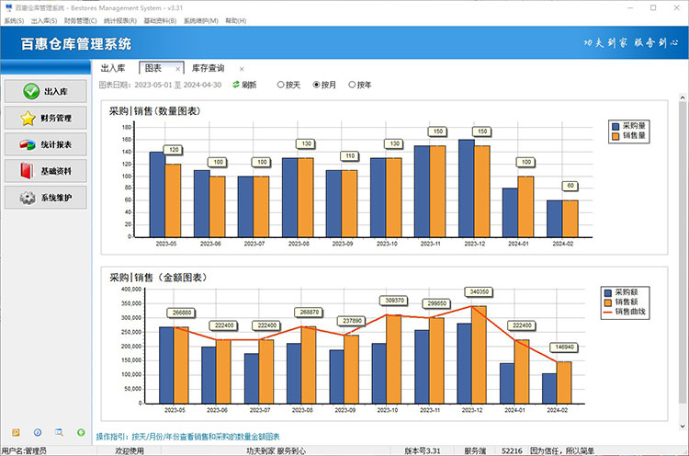
Task: Click the window search icon at sidebar bottom
Action: tap(59, 432)
